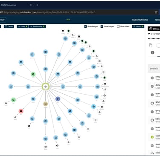Select the Google node linked to a person

[13, 100]
